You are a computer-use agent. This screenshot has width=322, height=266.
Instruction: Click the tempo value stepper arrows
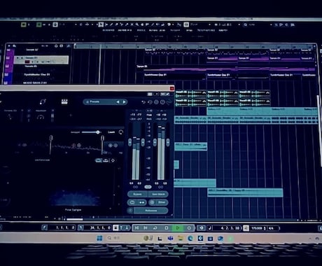(265, 228)
